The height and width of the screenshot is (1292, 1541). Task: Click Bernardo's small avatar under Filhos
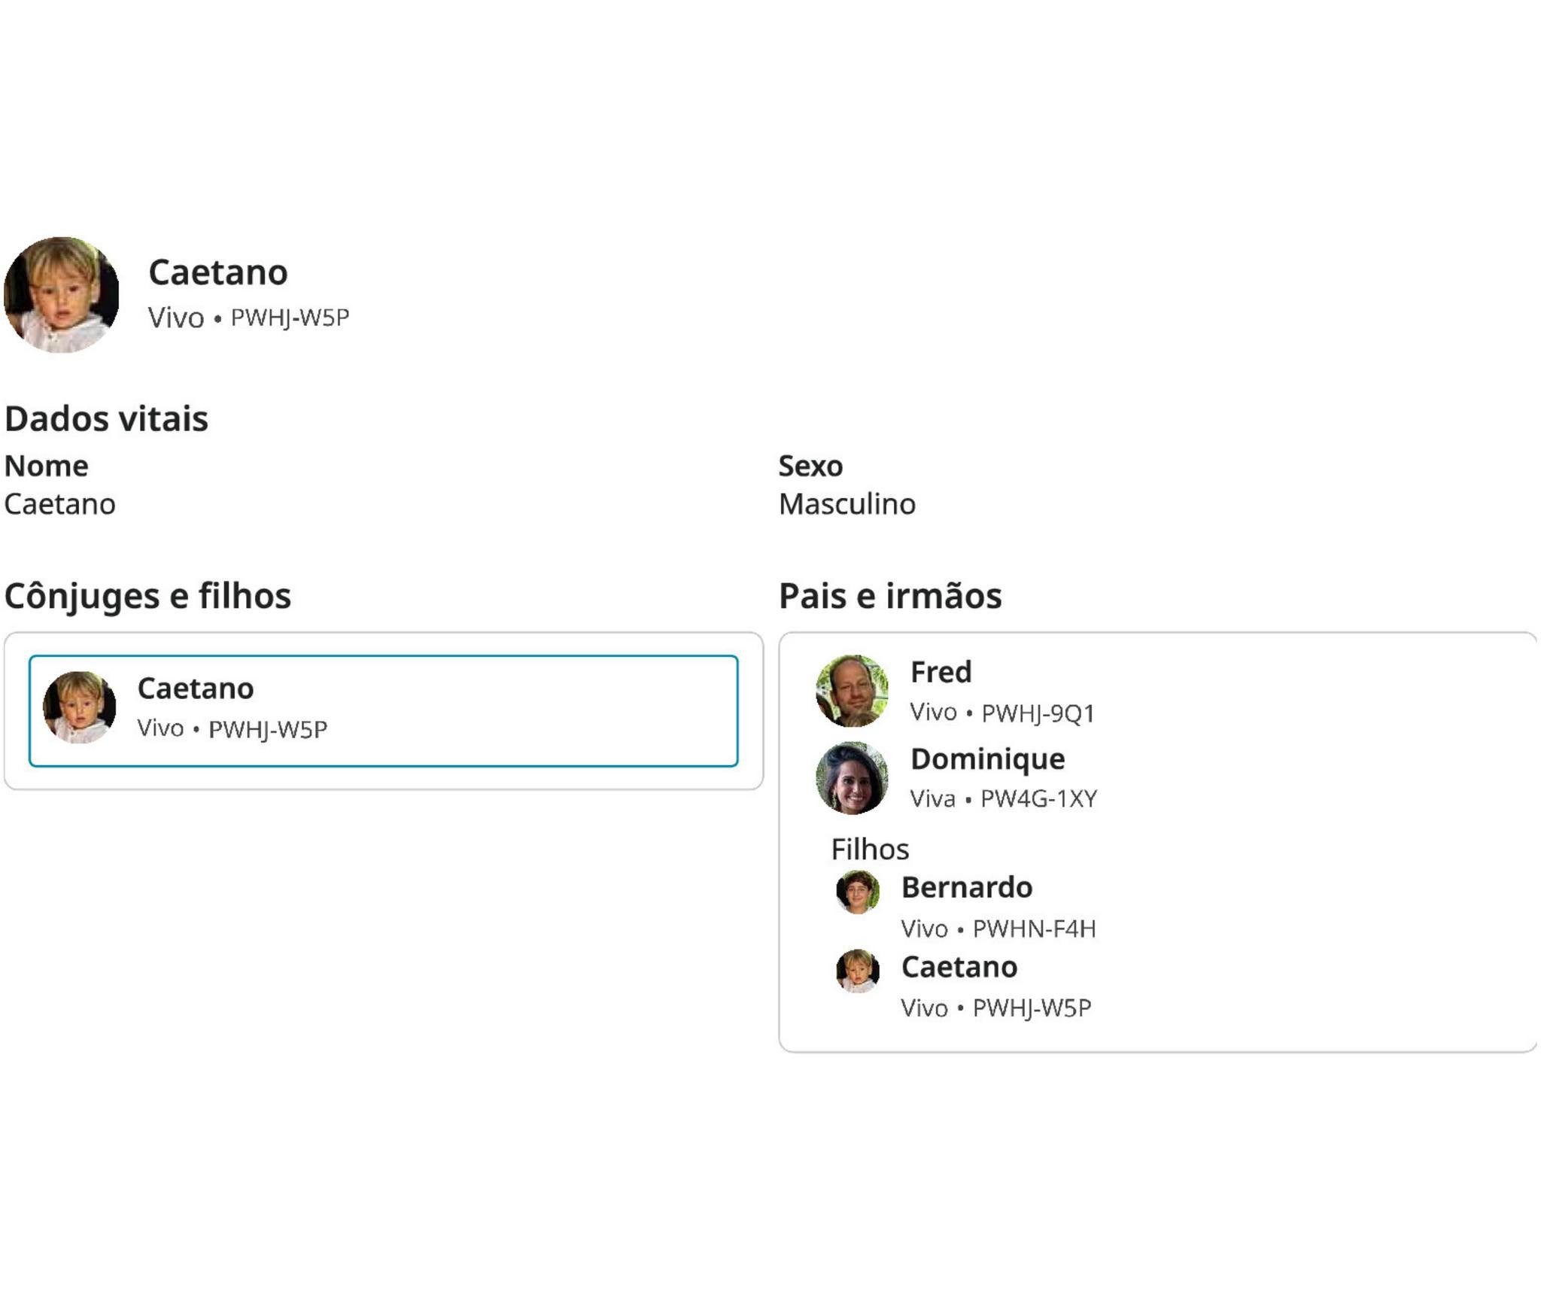[858, 892]
